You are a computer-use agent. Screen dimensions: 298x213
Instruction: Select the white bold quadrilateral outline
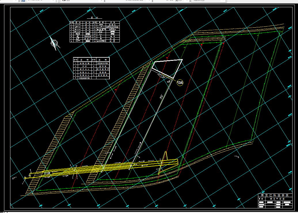coord(167,69)
